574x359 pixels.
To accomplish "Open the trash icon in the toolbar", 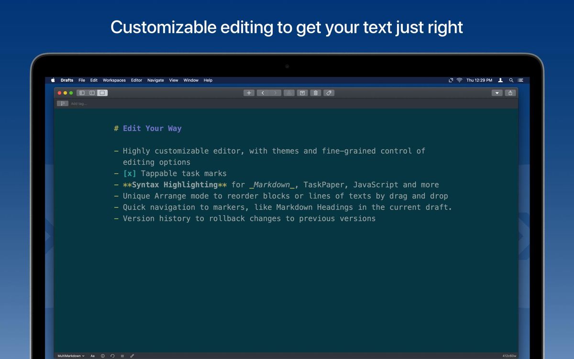I will click(315, 93).
